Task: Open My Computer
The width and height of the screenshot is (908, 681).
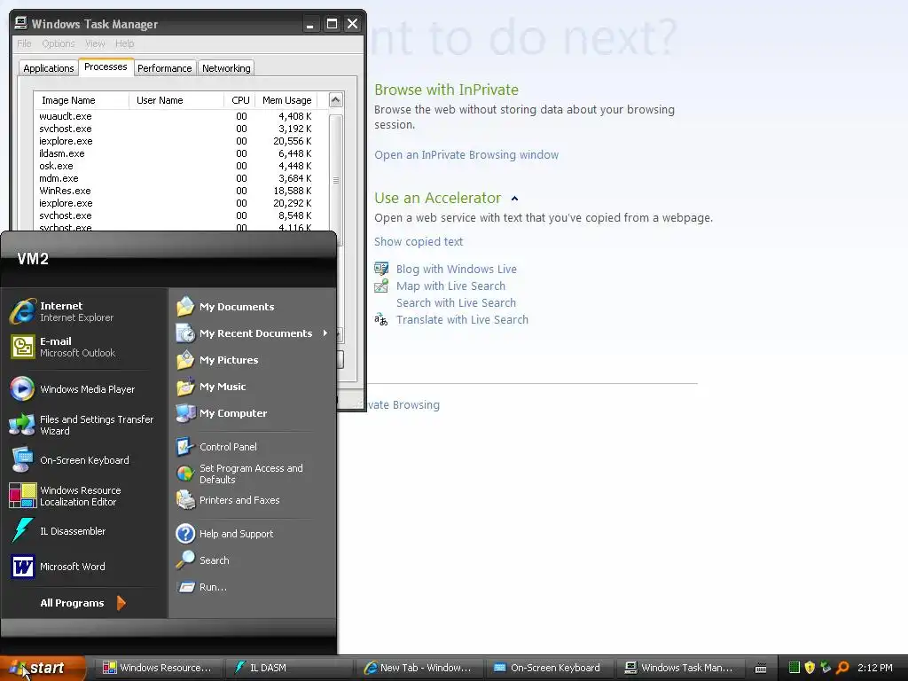Action: coord(252,413)
